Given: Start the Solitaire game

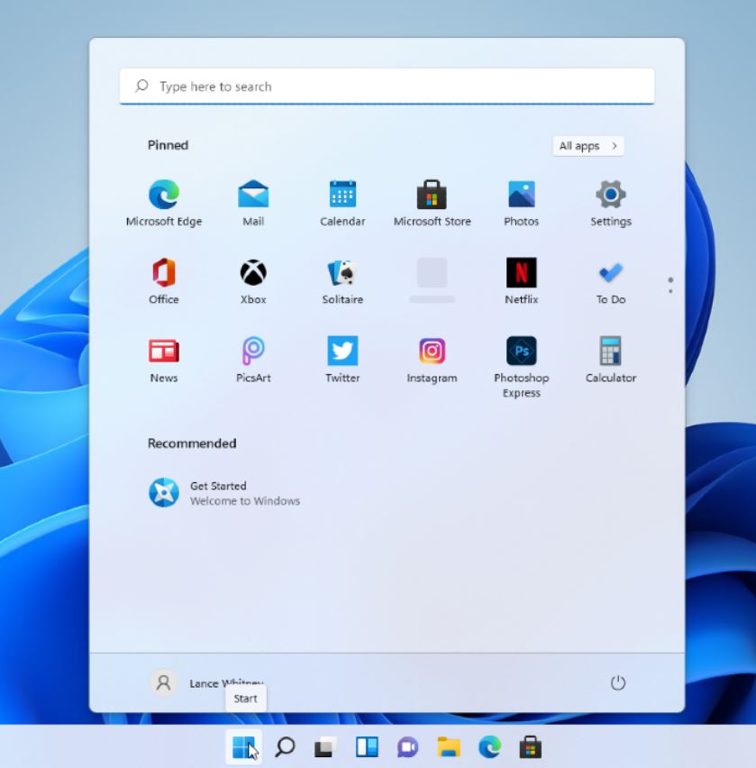Looking at the screenshot, I should (x=342, y=281).
